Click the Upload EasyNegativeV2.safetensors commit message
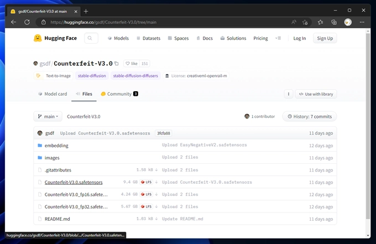 click(204, 145)
